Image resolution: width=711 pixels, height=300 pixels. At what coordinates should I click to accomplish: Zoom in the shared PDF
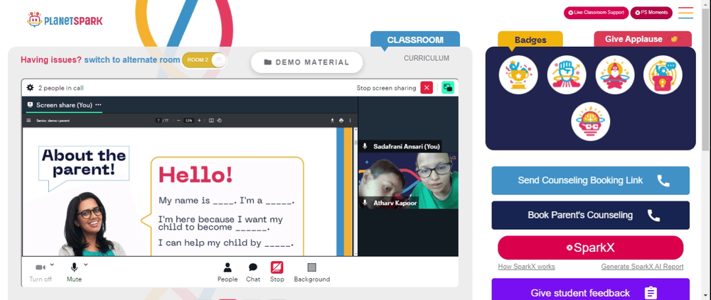pos(199,121)
